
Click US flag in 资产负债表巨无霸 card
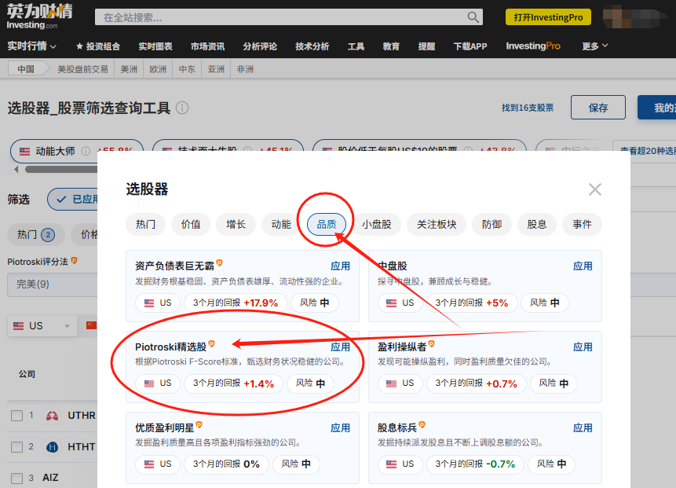[149, 303]
